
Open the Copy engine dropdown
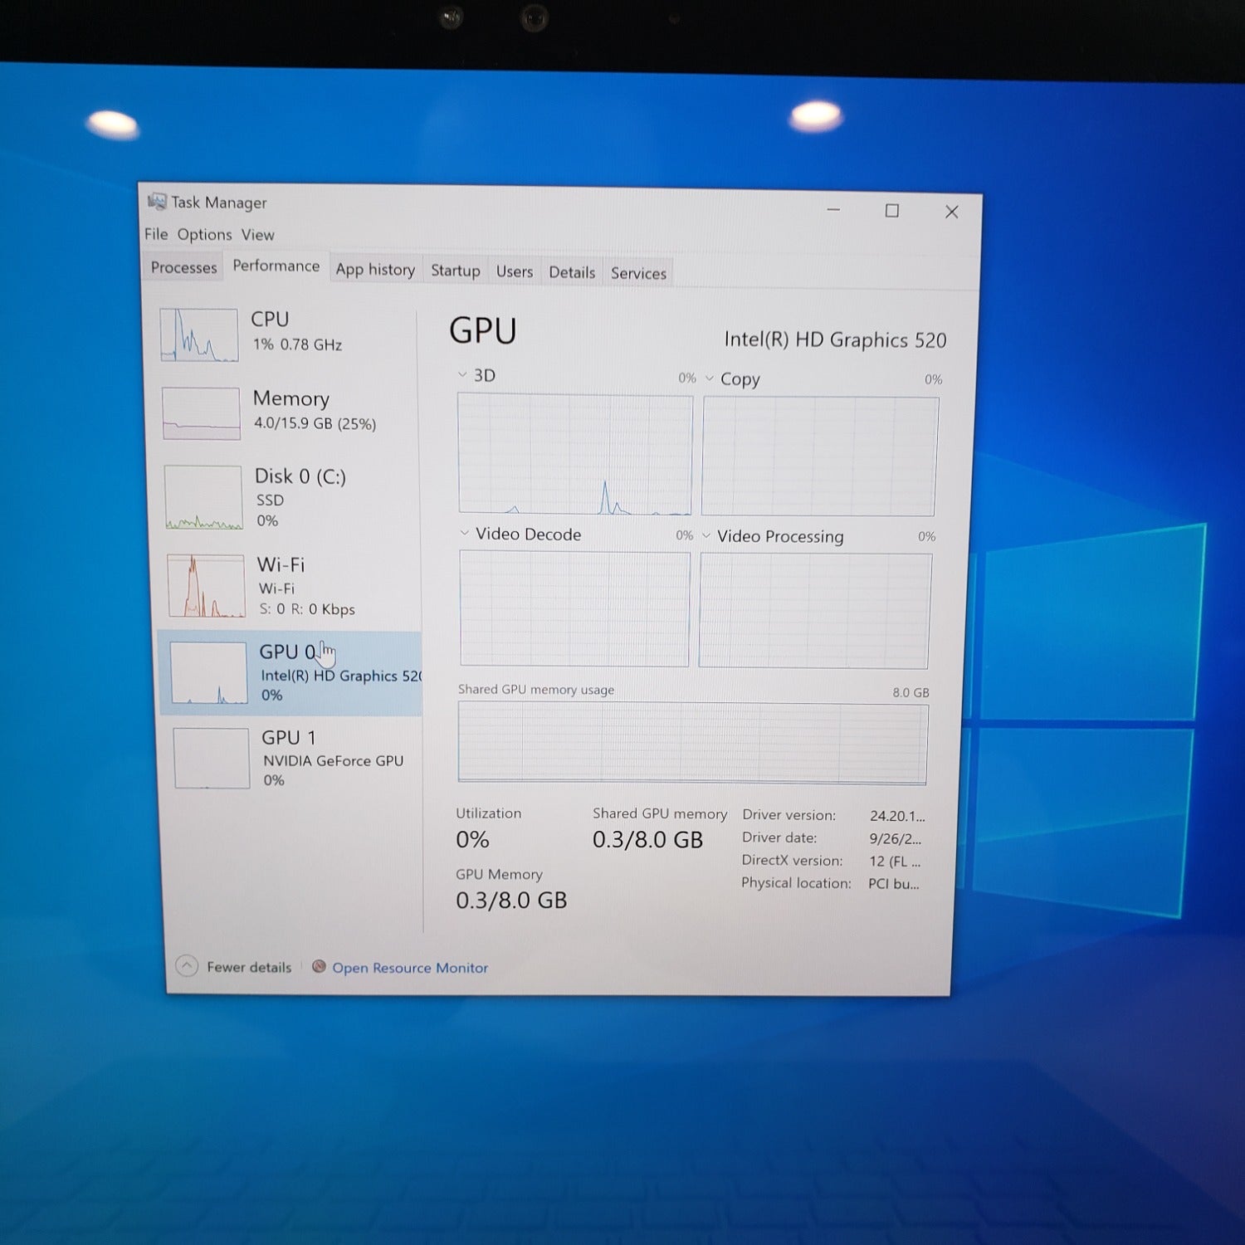pyautogui.click(x=710, y=378)
